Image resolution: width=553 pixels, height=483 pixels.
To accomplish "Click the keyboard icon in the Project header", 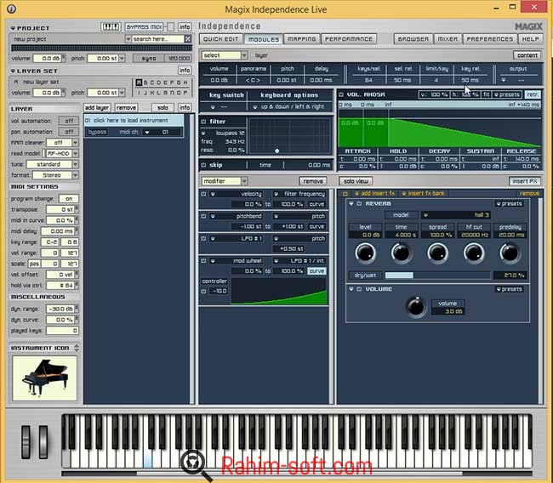I will pos(111,27).
